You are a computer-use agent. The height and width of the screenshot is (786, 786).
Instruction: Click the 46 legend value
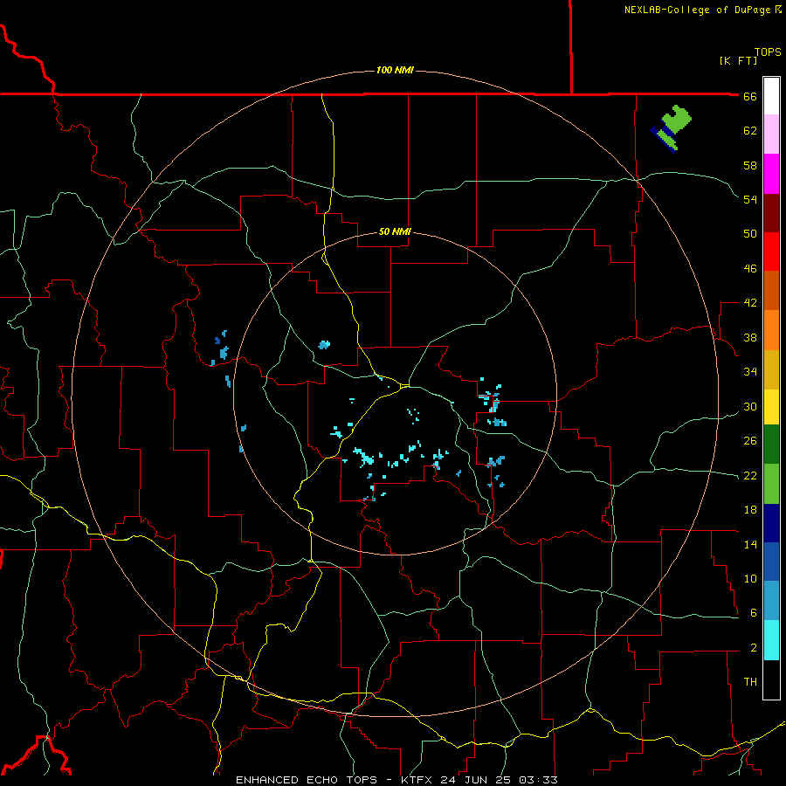pos(750,269)
